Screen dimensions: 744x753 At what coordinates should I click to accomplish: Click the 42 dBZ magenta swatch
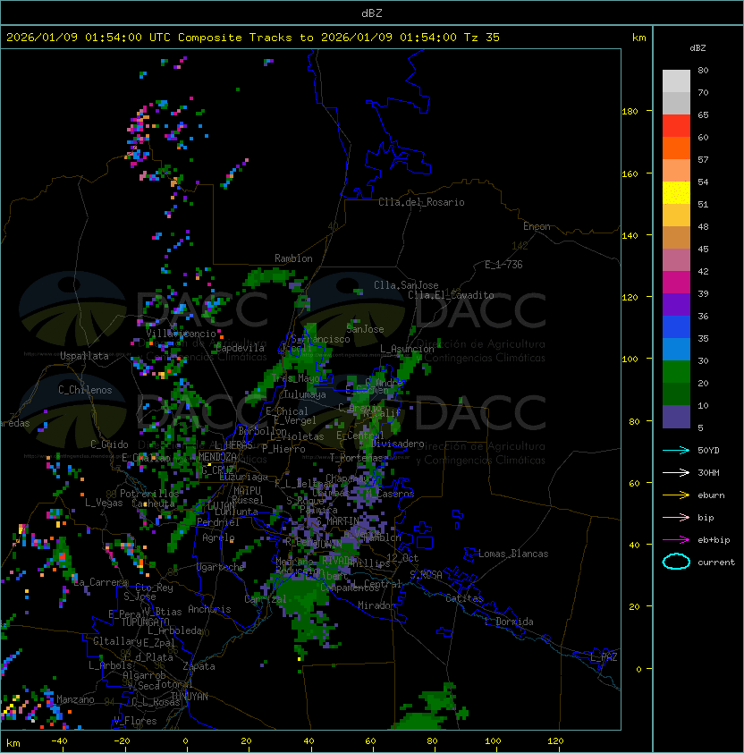point(676,282)
